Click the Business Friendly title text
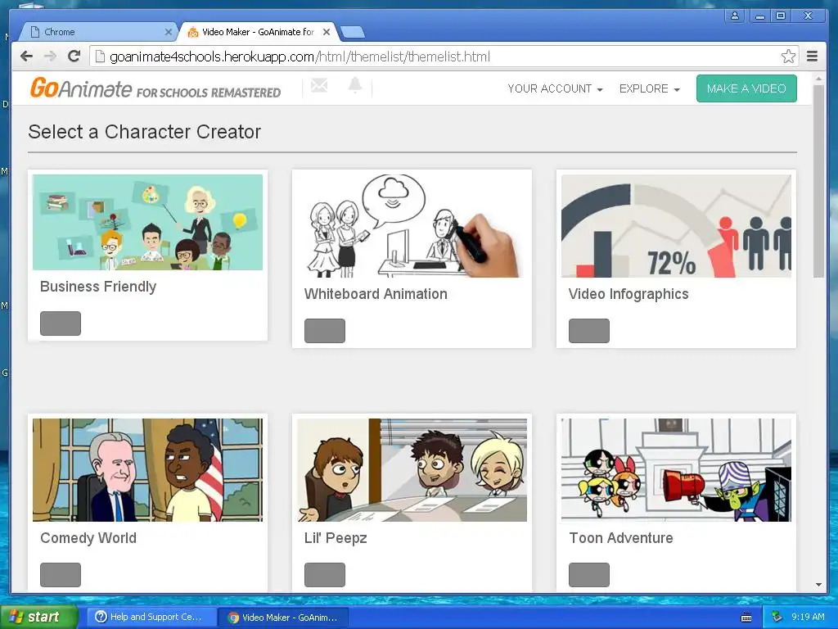 [98, 287]
